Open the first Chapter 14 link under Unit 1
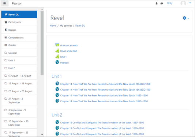Viewport: 195px width, 137px height. point(105,84)
